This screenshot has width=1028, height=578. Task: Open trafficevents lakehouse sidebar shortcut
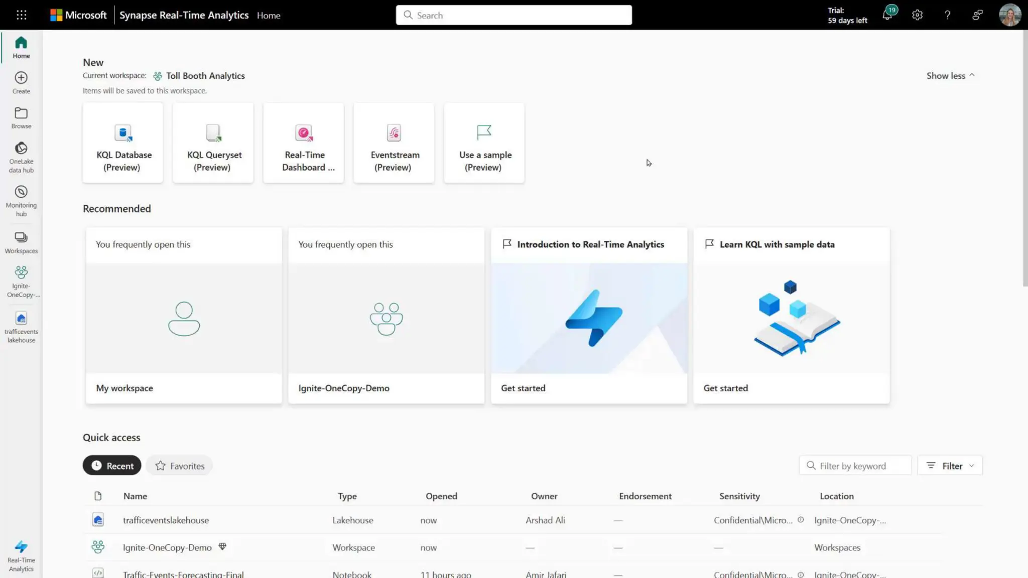coord(21,327)
